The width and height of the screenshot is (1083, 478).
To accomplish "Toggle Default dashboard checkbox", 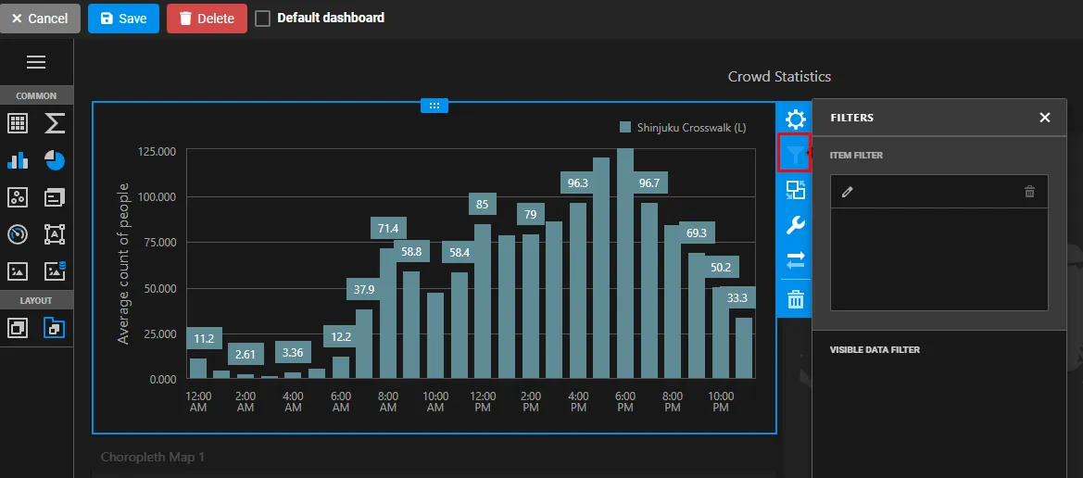I will click(262, 18).
